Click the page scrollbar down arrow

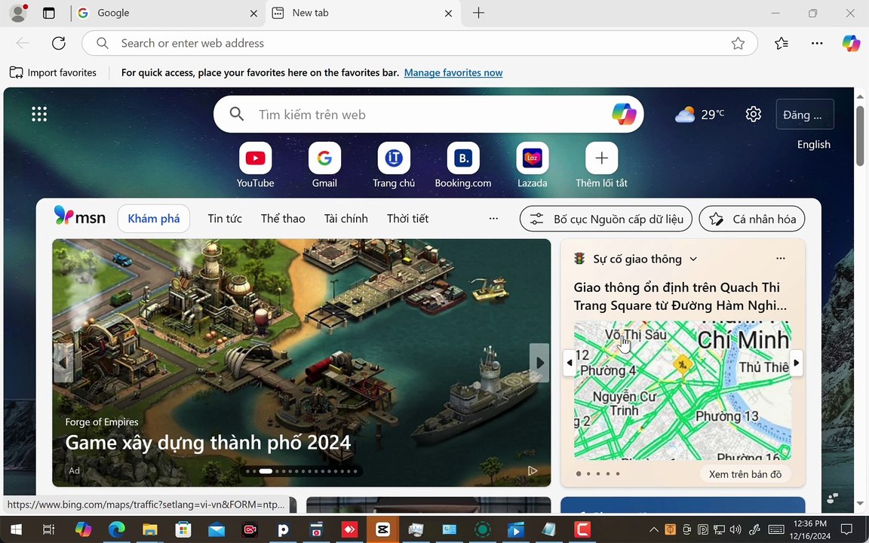pos(860,505)
